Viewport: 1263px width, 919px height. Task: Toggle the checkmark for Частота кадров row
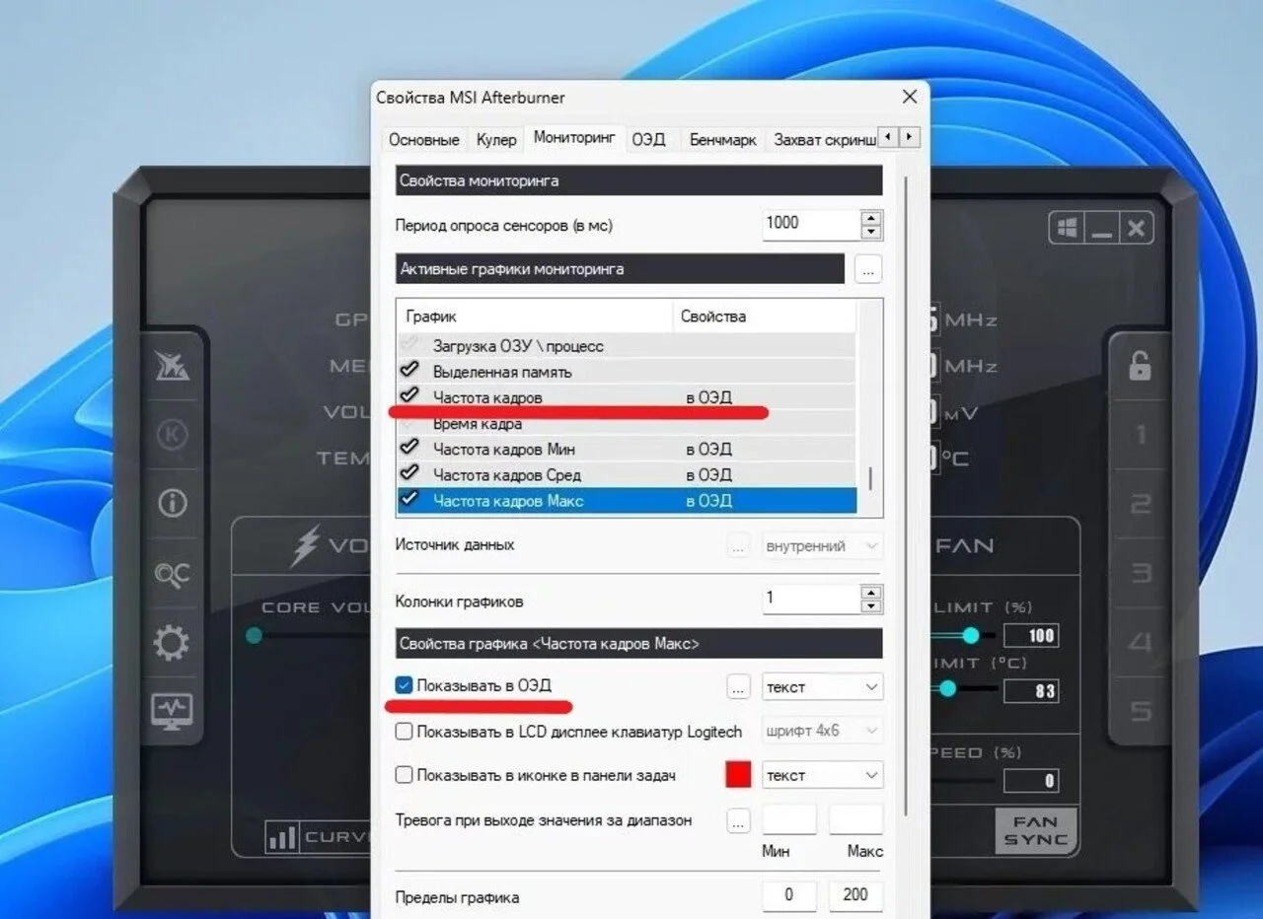coord(409,395)
